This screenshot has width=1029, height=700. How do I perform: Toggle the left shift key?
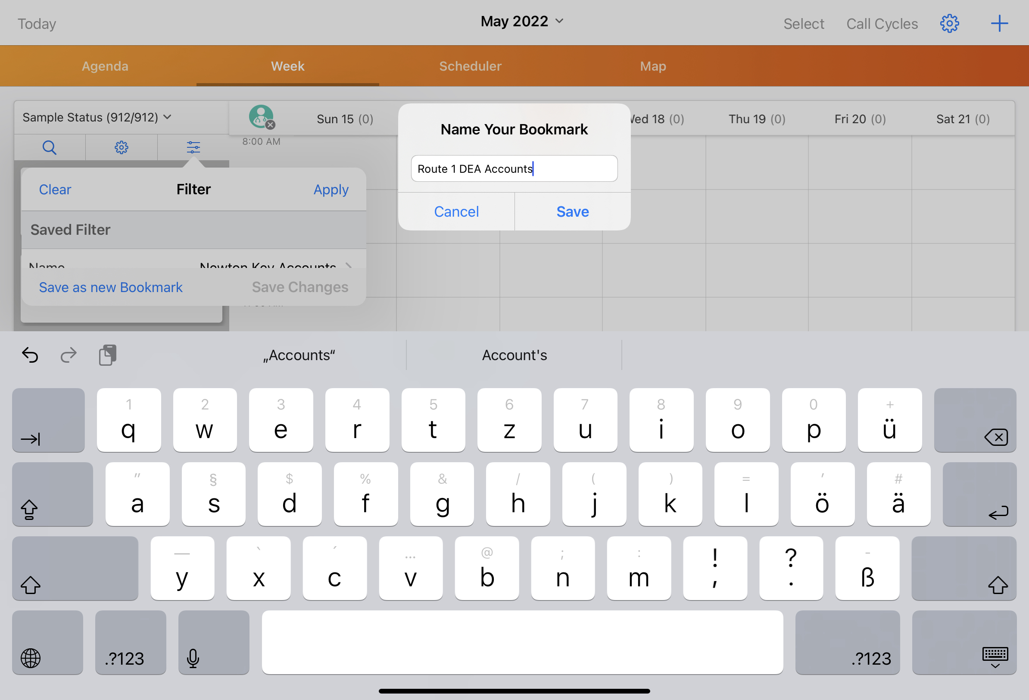[75, 569]
